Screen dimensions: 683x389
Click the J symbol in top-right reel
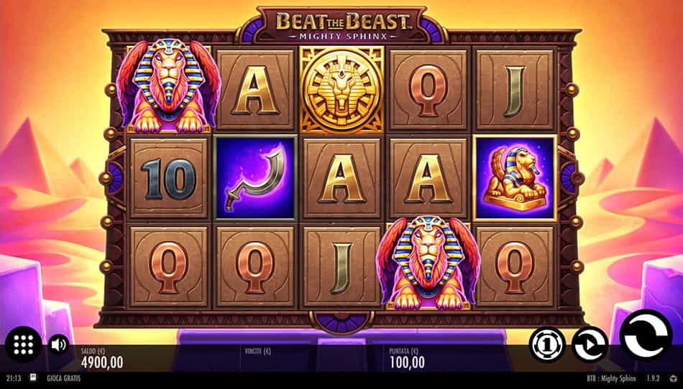pyautogui.click(x=515, y=91)
